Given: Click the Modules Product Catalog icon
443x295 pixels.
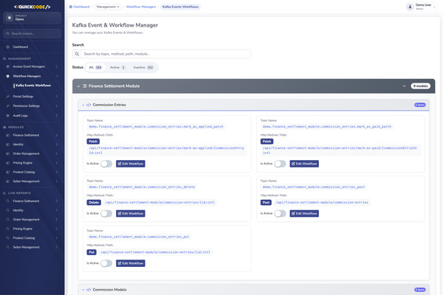Looking at the screenshot, I should coord(7,172).
